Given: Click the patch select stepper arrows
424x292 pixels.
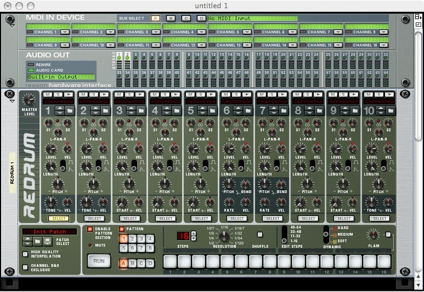Looking at the screenshot, I should coord(27,241).
